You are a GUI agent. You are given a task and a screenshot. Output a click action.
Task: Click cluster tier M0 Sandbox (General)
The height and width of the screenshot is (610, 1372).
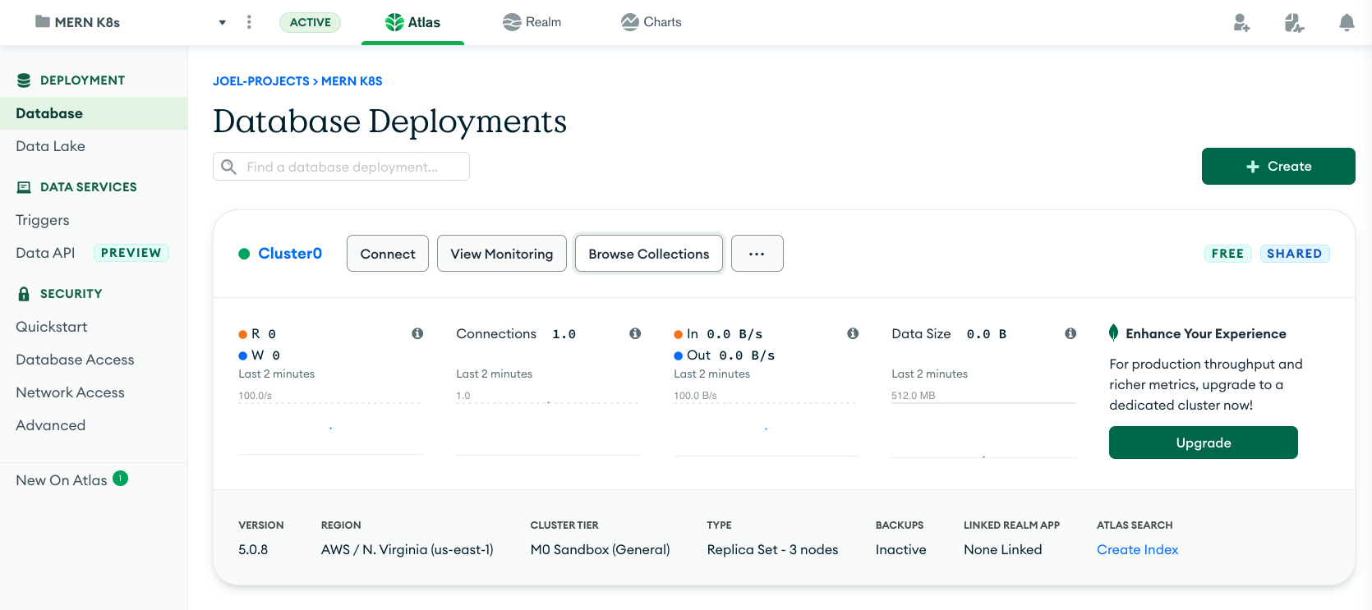tap(601, 549)
